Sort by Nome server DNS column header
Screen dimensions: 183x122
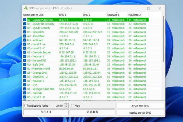point(40,15)
